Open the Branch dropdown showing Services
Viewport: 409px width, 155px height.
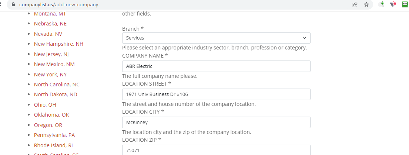point(216,38)
